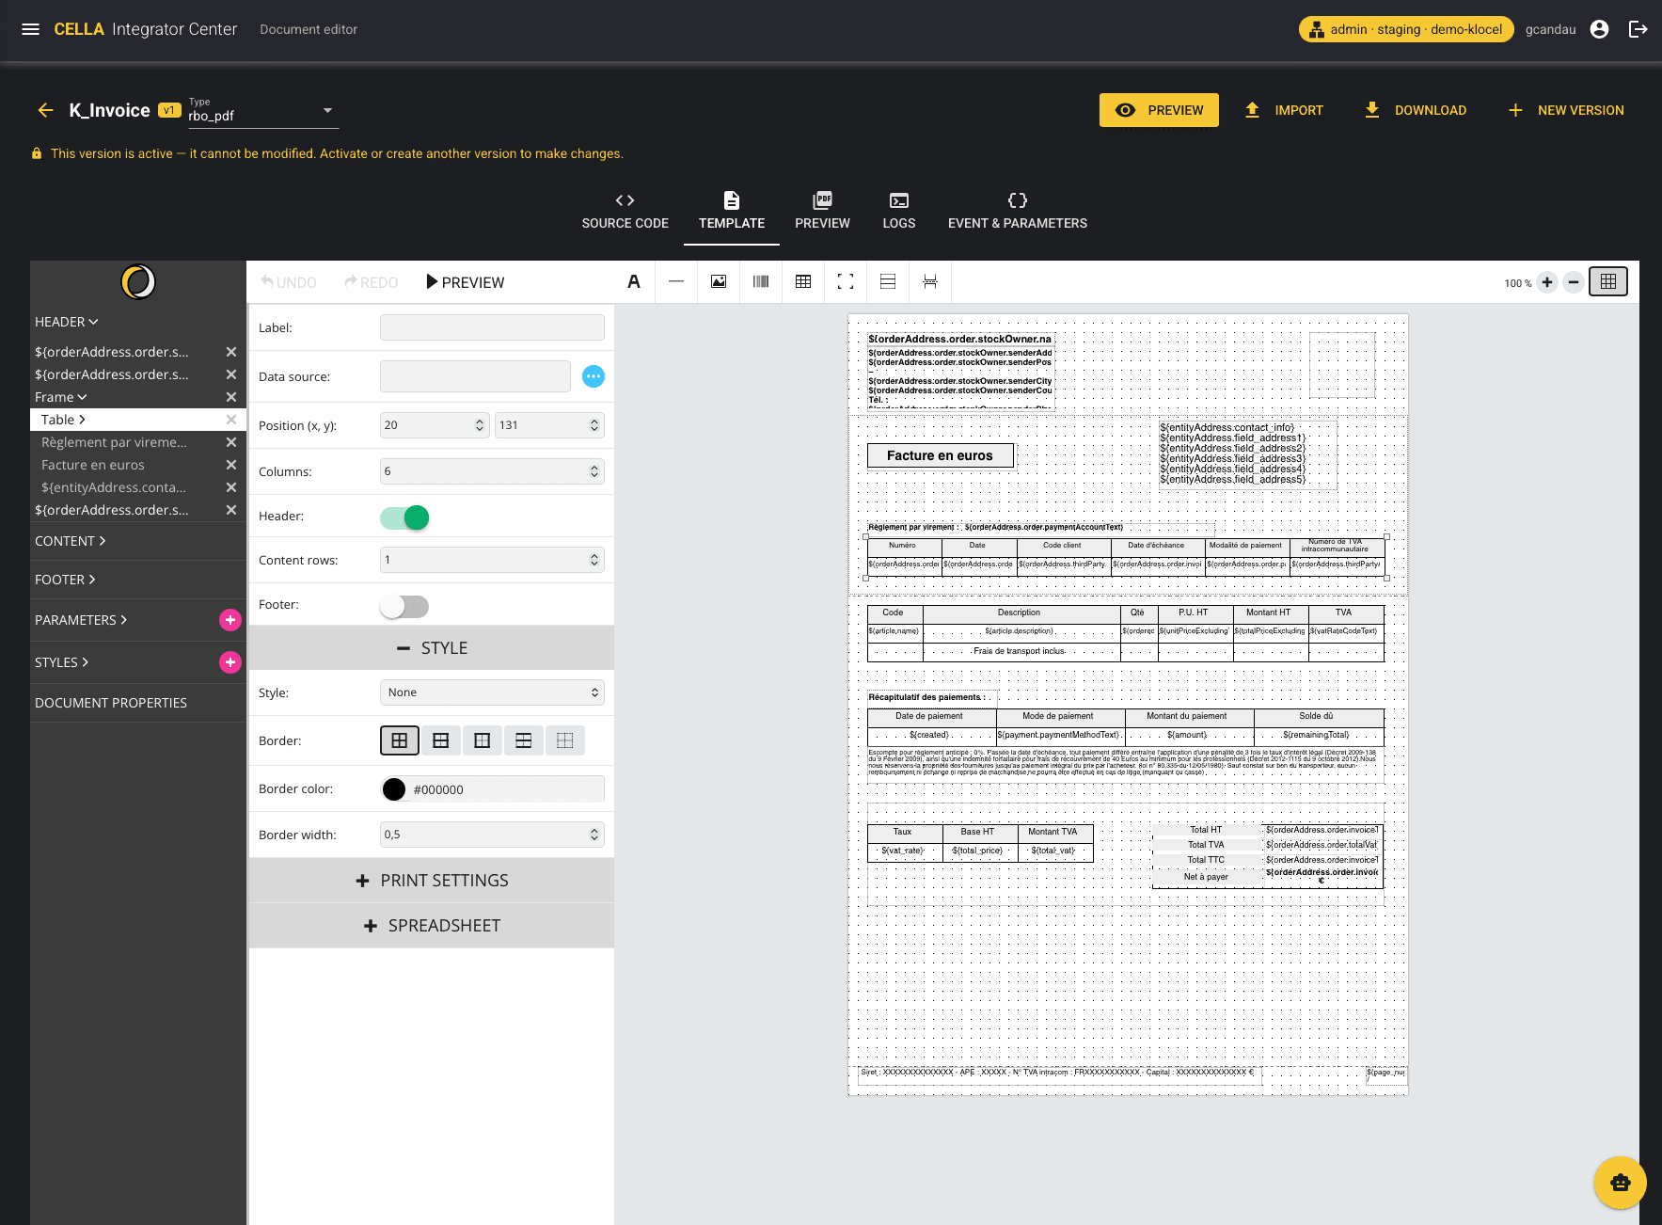
Task: Open the EVENT & PARAMETERS tab
Action: point(1018,212)
